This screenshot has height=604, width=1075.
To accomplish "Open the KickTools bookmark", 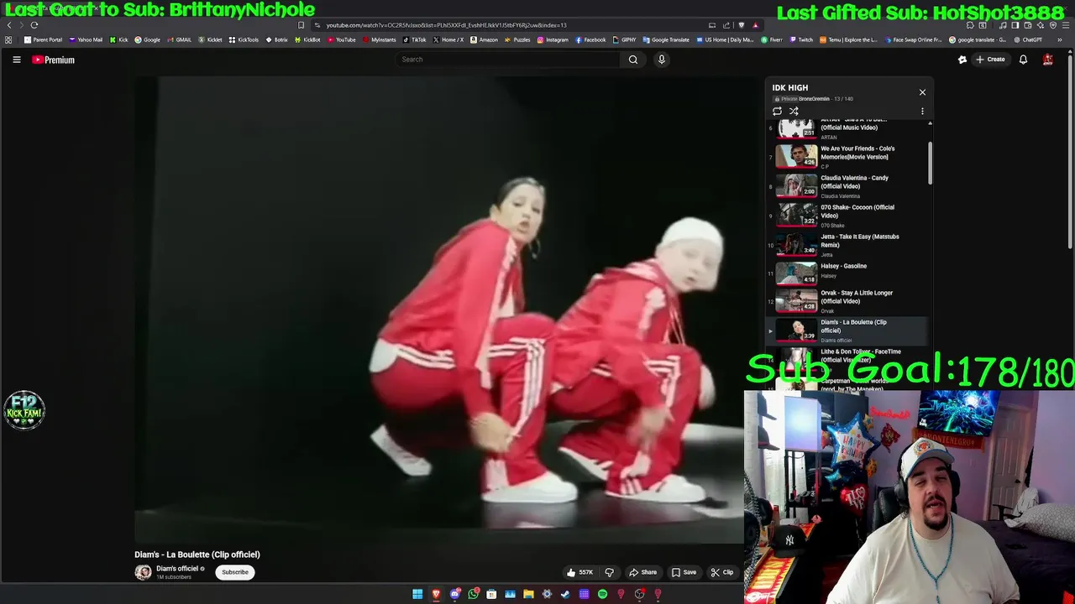I will coord(244,39).
